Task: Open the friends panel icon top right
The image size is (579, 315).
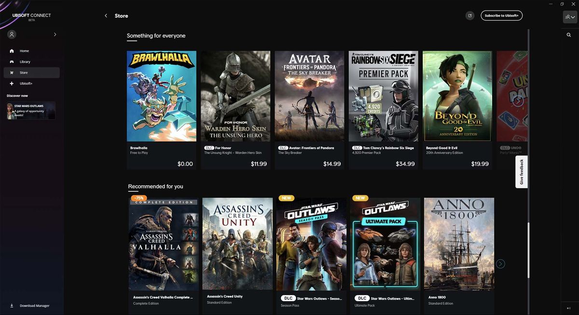Action: click(569, 17)
